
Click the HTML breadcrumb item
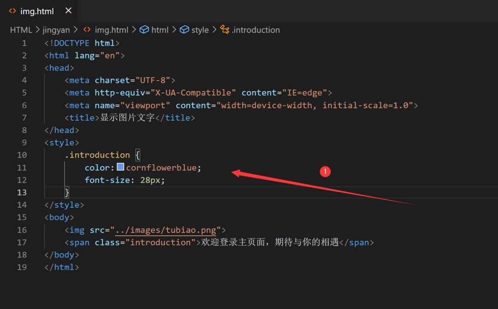coord(20,29)
